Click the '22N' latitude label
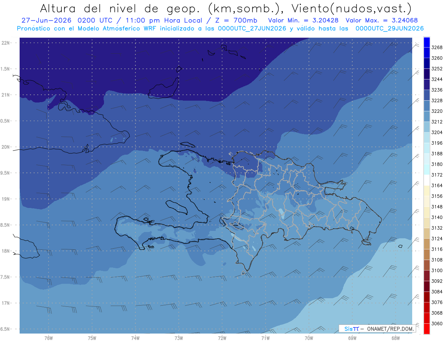The image size is (444, 343). tap(6, 43)
